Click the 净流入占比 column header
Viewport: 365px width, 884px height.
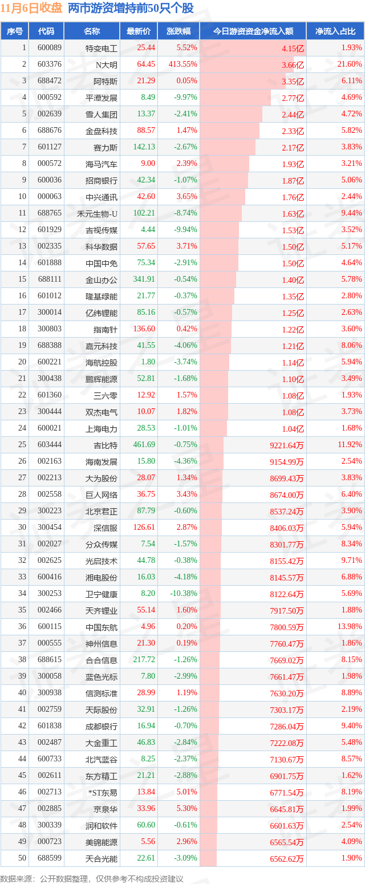click(335, 31)
